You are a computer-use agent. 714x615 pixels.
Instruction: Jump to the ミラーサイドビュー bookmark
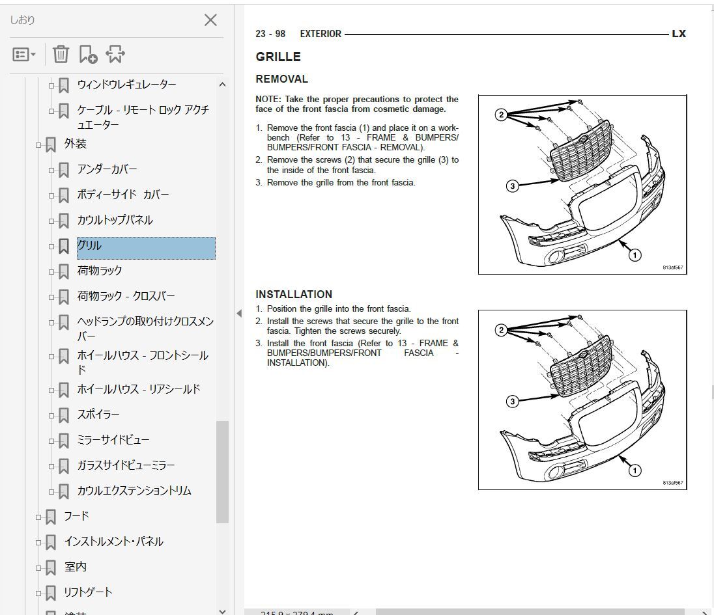[113, 440]
